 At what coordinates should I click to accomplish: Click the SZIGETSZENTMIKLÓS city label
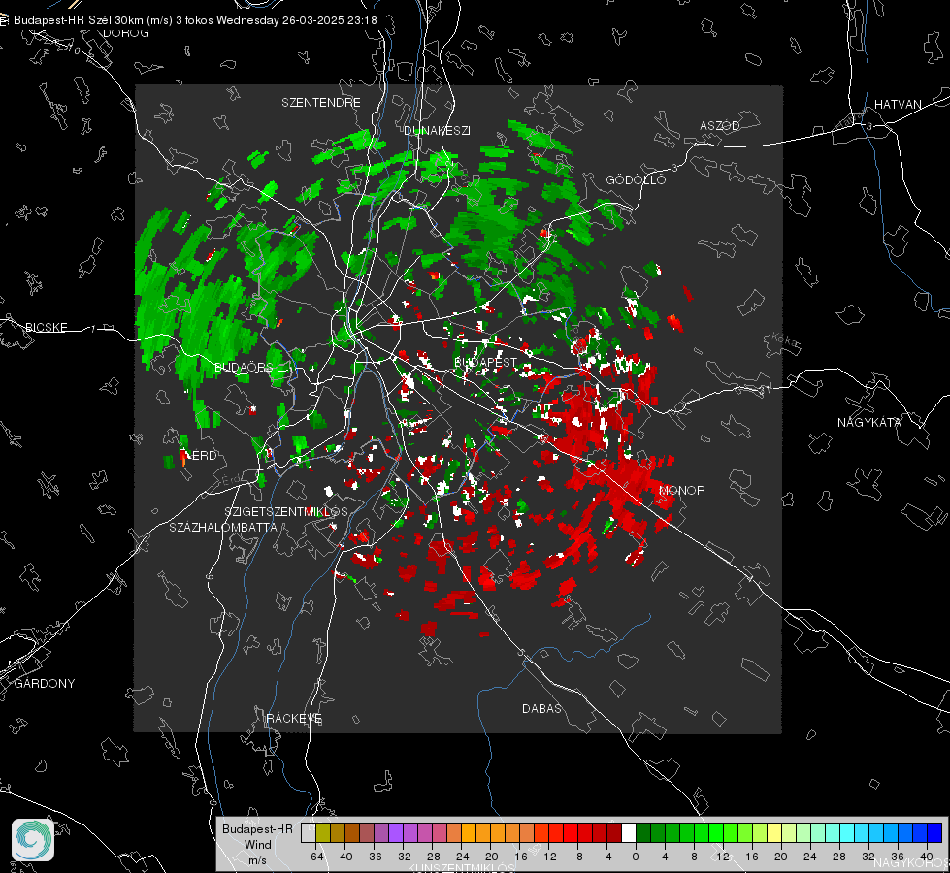tap(286, 511)
